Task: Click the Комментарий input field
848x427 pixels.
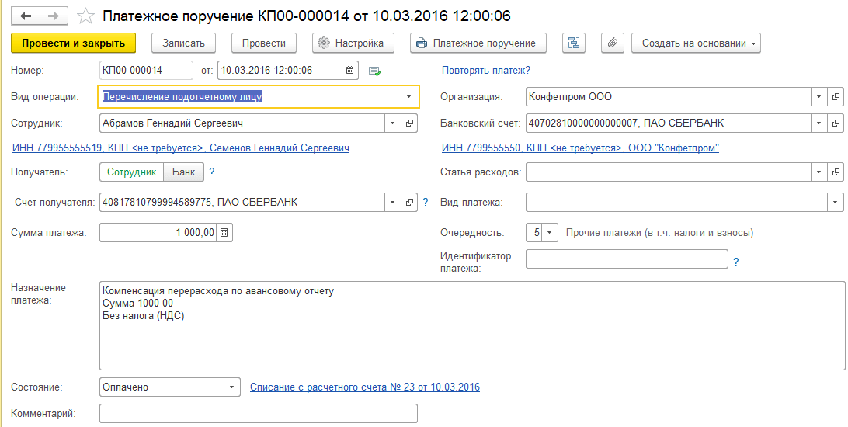Action: coord(259,414)
